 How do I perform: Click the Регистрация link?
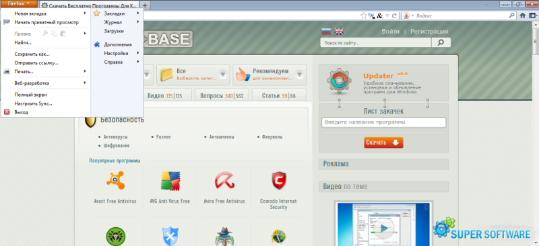pos(429,31)
